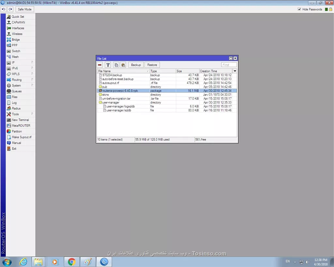Open the MetaROUTER section

21,126
